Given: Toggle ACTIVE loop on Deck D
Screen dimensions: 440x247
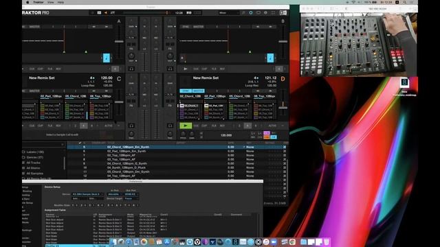Looking at the screenshot, I should tap(272, 126).
